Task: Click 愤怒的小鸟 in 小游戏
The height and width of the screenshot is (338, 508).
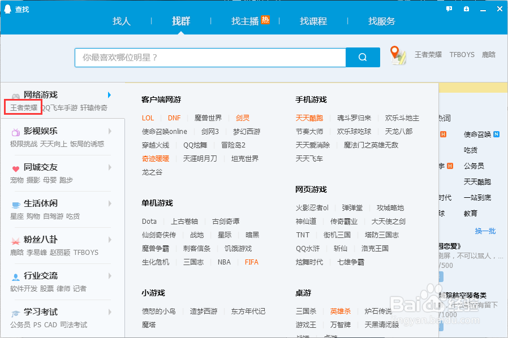Action: tap(159, 311)
